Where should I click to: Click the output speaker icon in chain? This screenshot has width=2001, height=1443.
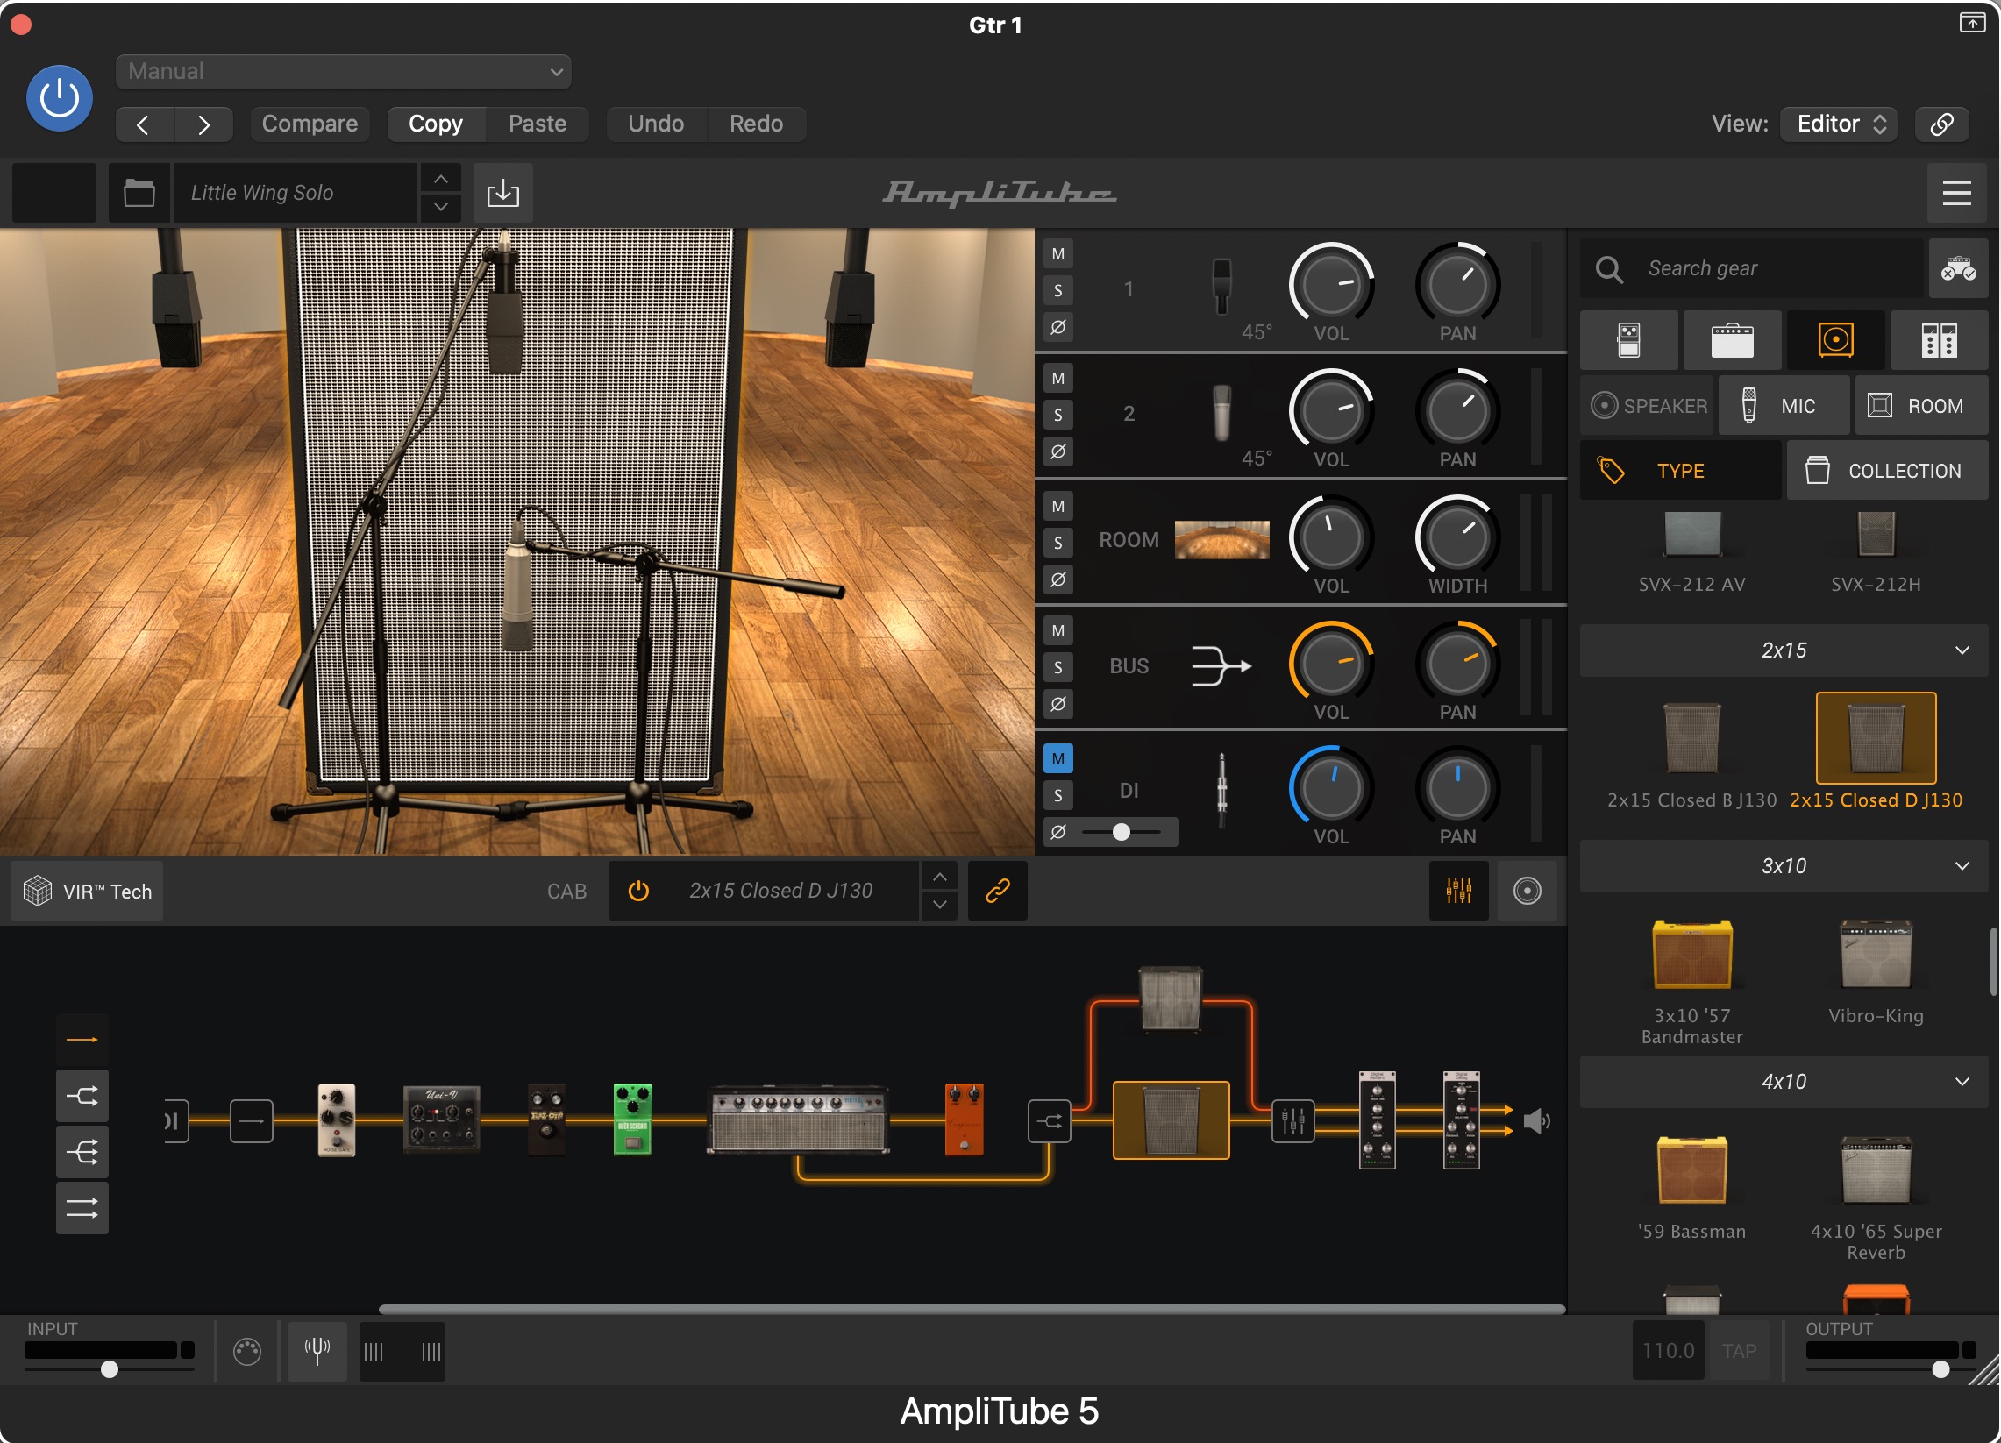click(x=1536, y=1121)
